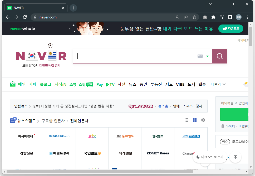Click the address bar zoom magnifier icon
This screenshot has width=255, height=176.
[x=178, y=17]
